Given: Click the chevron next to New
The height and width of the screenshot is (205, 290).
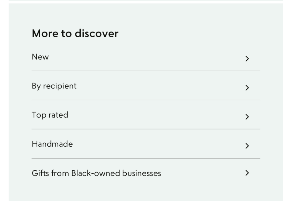Looking at the screenshot, I should [x=247, y=59].
